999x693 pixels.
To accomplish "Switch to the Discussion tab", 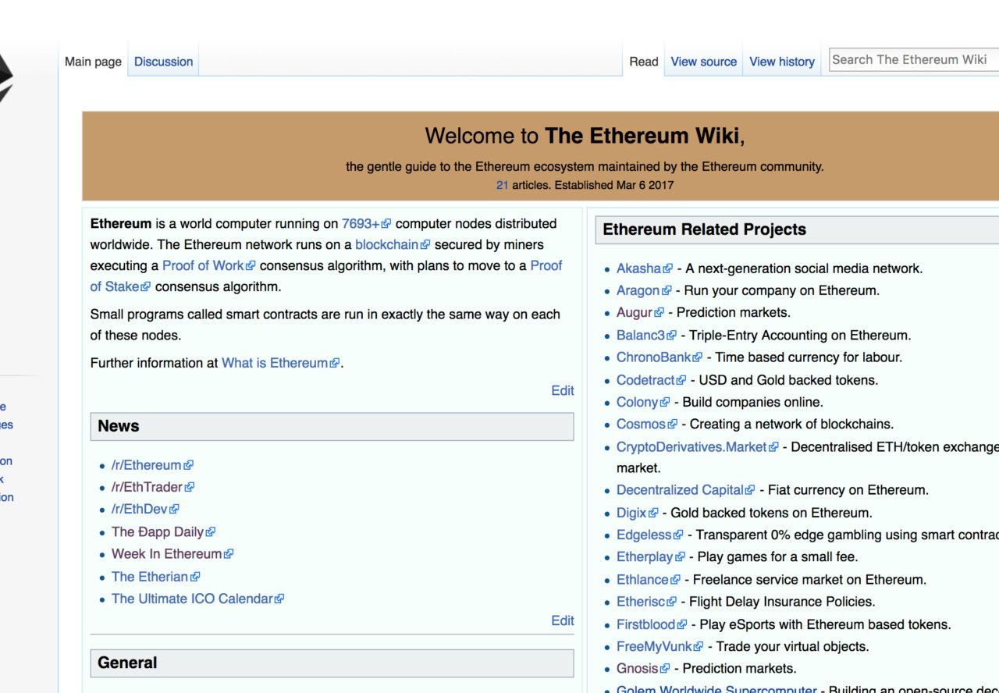I will click(x=163, y=62).
